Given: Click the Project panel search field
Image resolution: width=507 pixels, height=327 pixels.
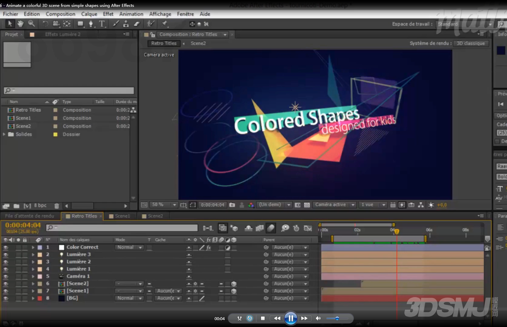Looking at the screenshot, I should pyautogui.click(x=69, y=90).
